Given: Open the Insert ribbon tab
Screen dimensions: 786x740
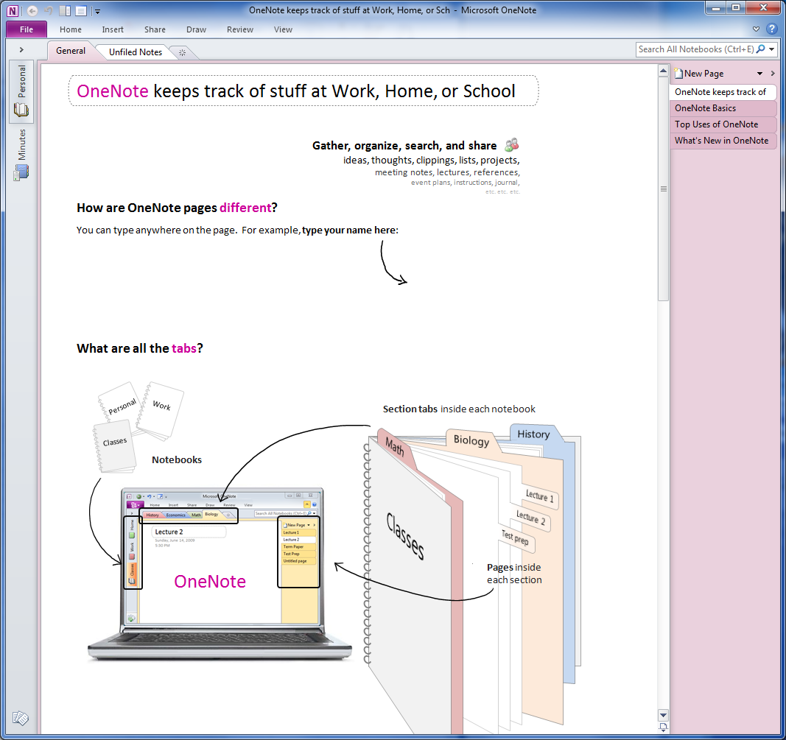Looking at the screenshot, I should (x=113, y=29).
